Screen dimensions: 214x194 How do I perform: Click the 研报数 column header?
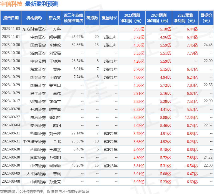coord(92,18)
